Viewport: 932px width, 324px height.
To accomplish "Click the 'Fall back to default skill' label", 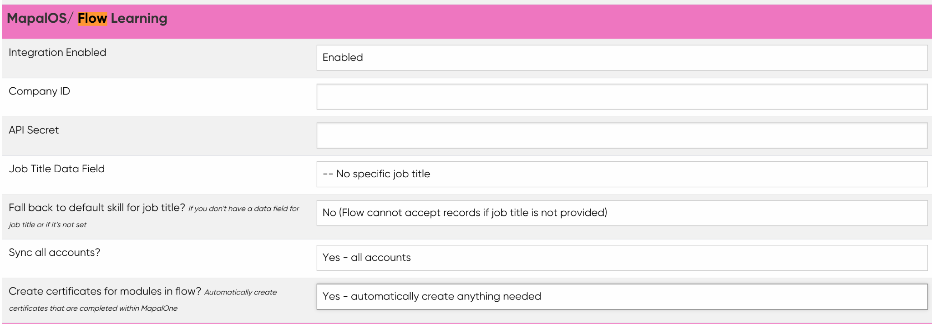I will click(97, 208).
